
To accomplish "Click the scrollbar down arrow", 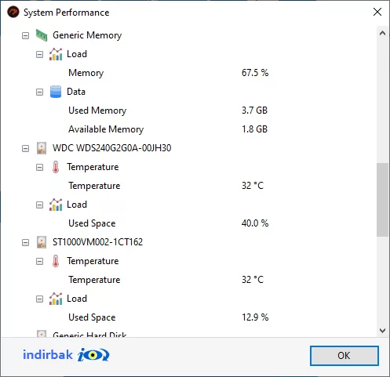I will pos(382,331).
